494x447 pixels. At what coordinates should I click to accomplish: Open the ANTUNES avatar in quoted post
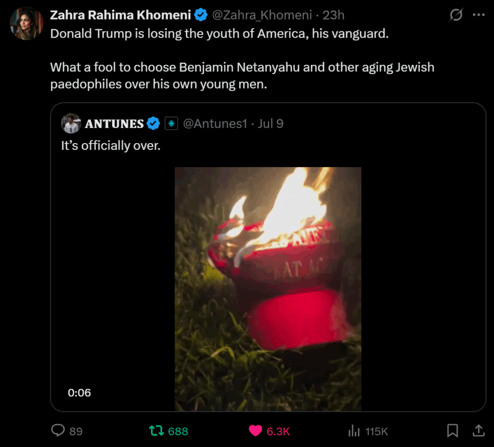point(71,123)
